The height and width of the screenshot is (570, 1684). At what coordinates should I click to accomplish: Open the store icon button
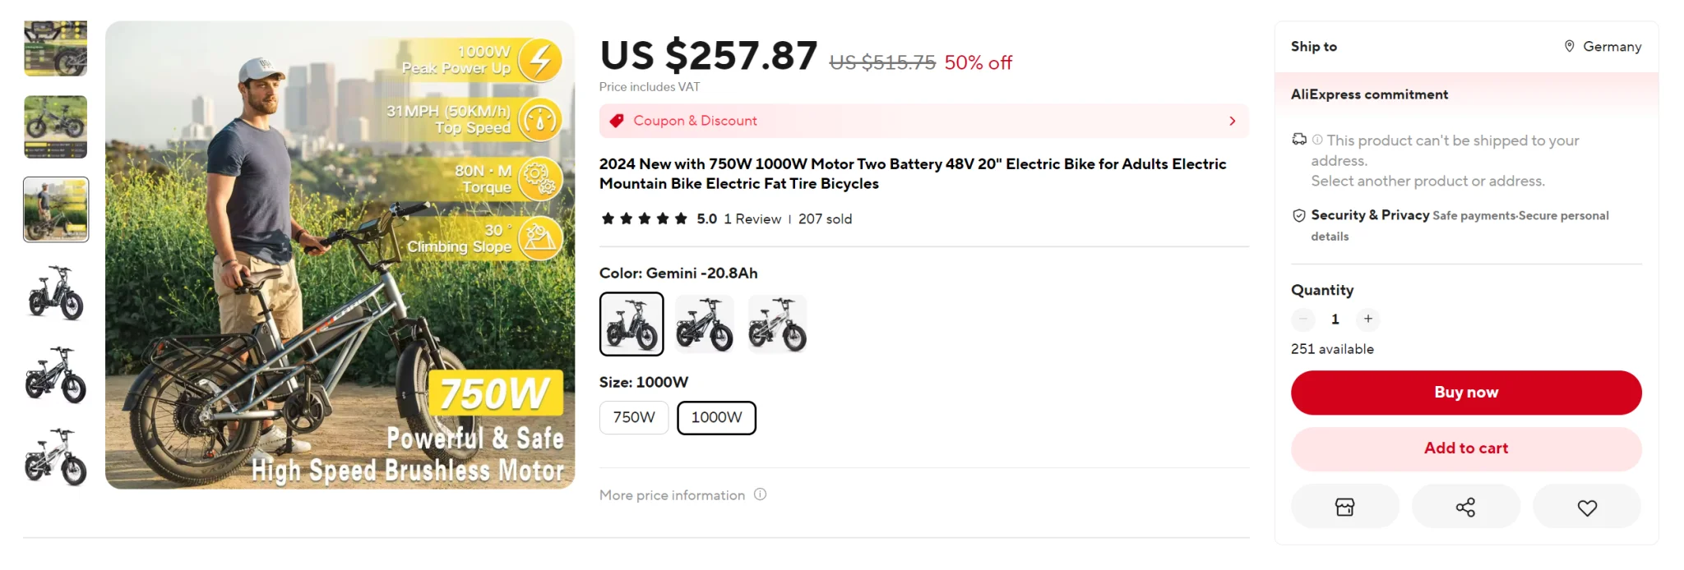1344,507
